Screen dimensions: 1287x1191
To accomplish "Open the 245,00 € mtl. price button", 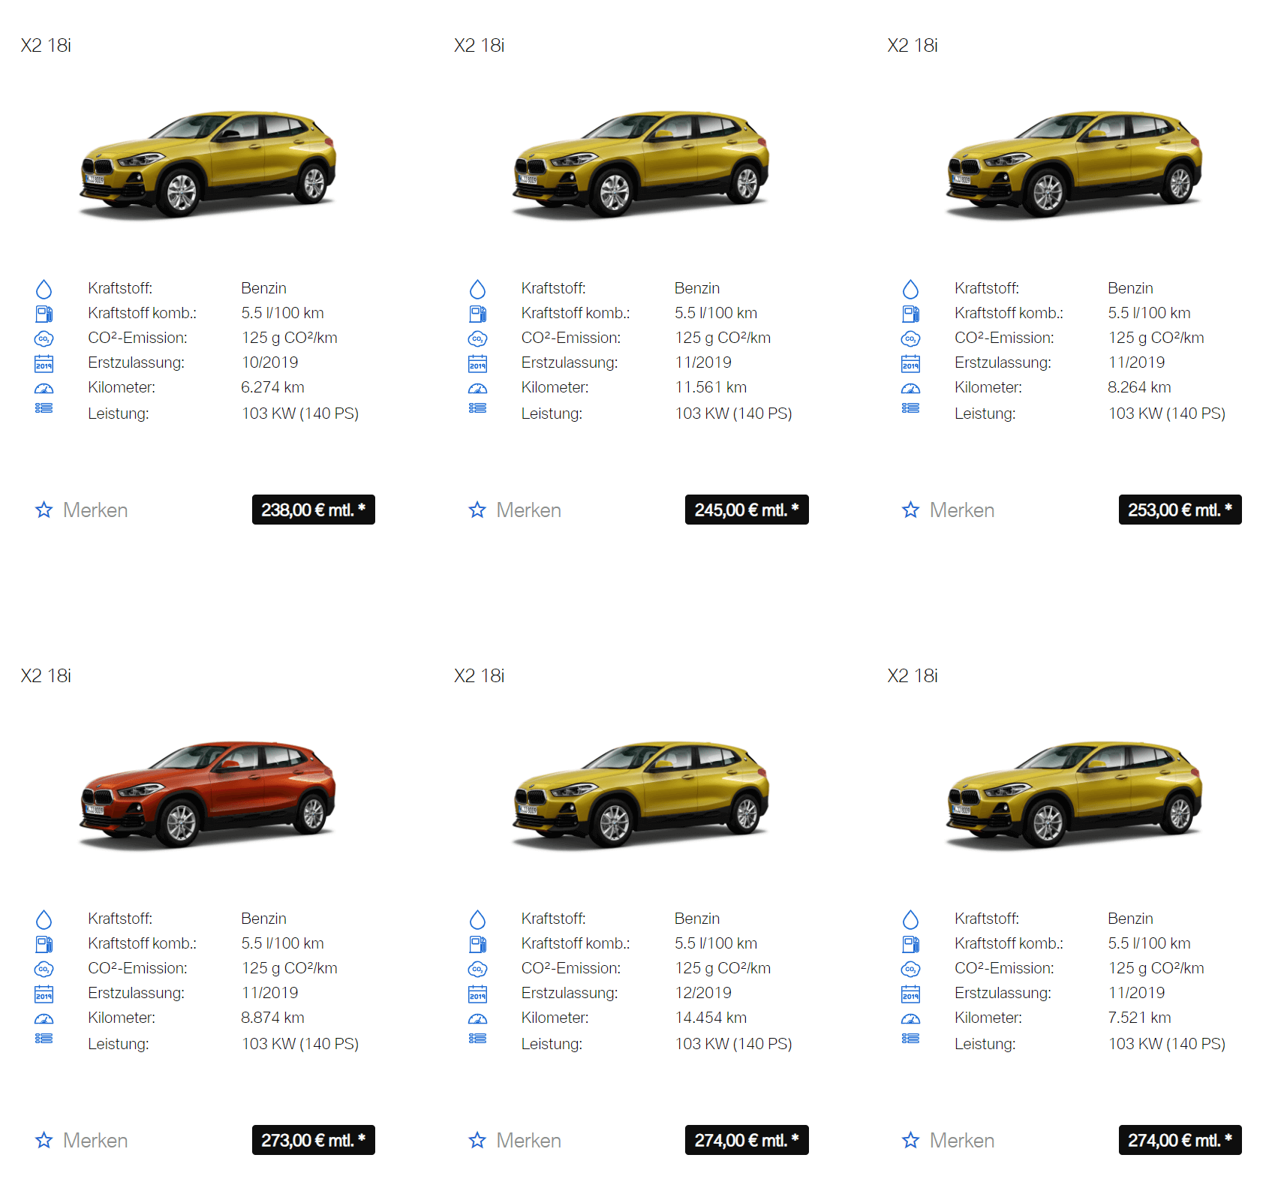I will [x=747, y=510].
